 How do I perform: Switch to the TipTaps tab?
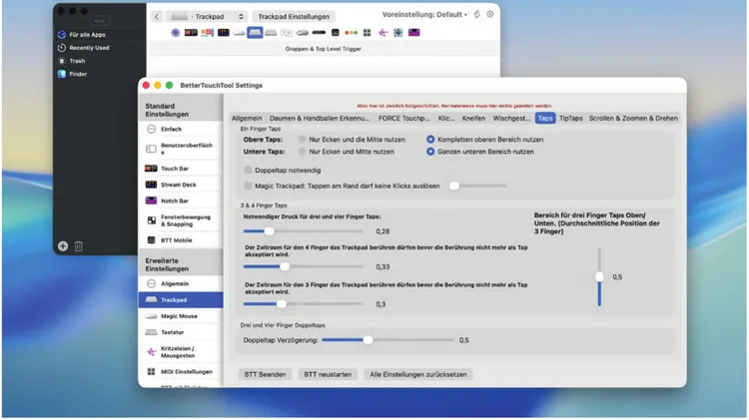571,118
